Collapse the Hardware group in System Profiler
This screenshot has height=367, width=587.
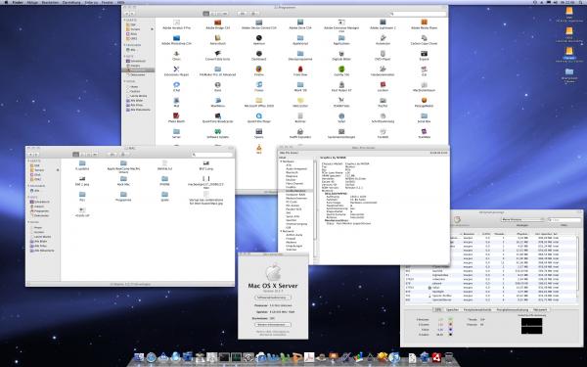[281, 161]
